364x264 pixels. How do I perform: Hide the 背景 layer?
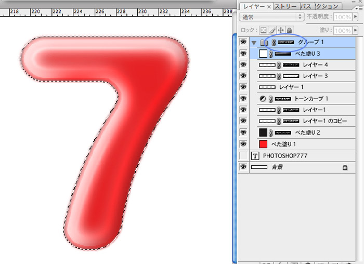(x=243, y=167)
